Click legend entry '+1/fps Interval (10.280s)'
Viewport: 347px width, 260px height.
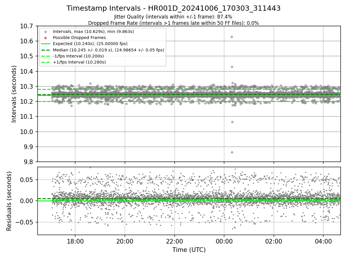click(79, 62)
